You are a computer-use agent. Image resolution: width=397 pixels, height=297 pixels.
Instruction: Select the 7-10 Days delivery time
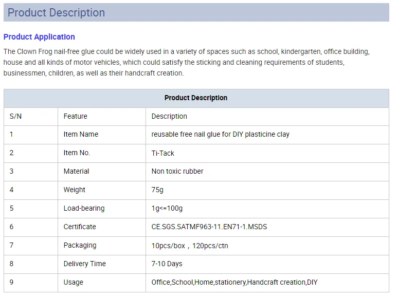coord(167,264)
